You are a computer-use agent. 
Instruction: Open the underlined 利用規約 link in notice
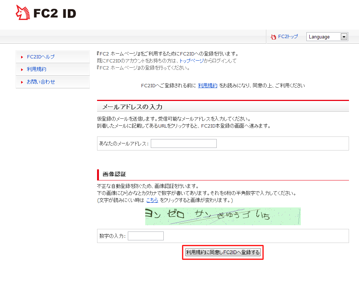tap(207, 85)
